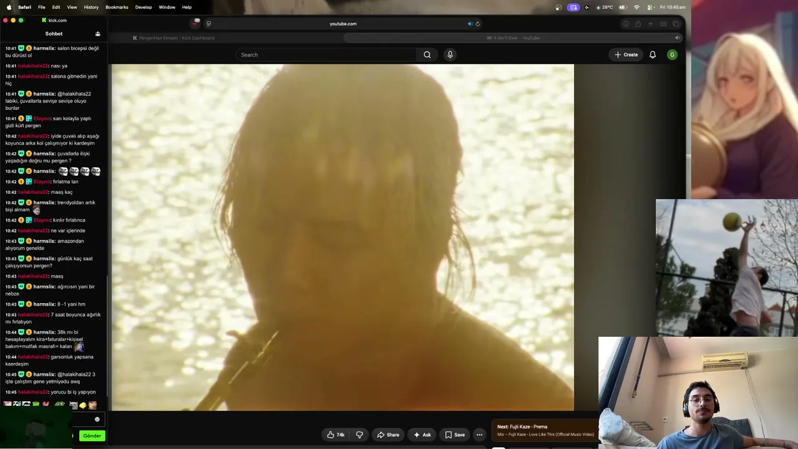Click the message 'garsonluk yapsana kaerdeşim'

tap(49, 360)
